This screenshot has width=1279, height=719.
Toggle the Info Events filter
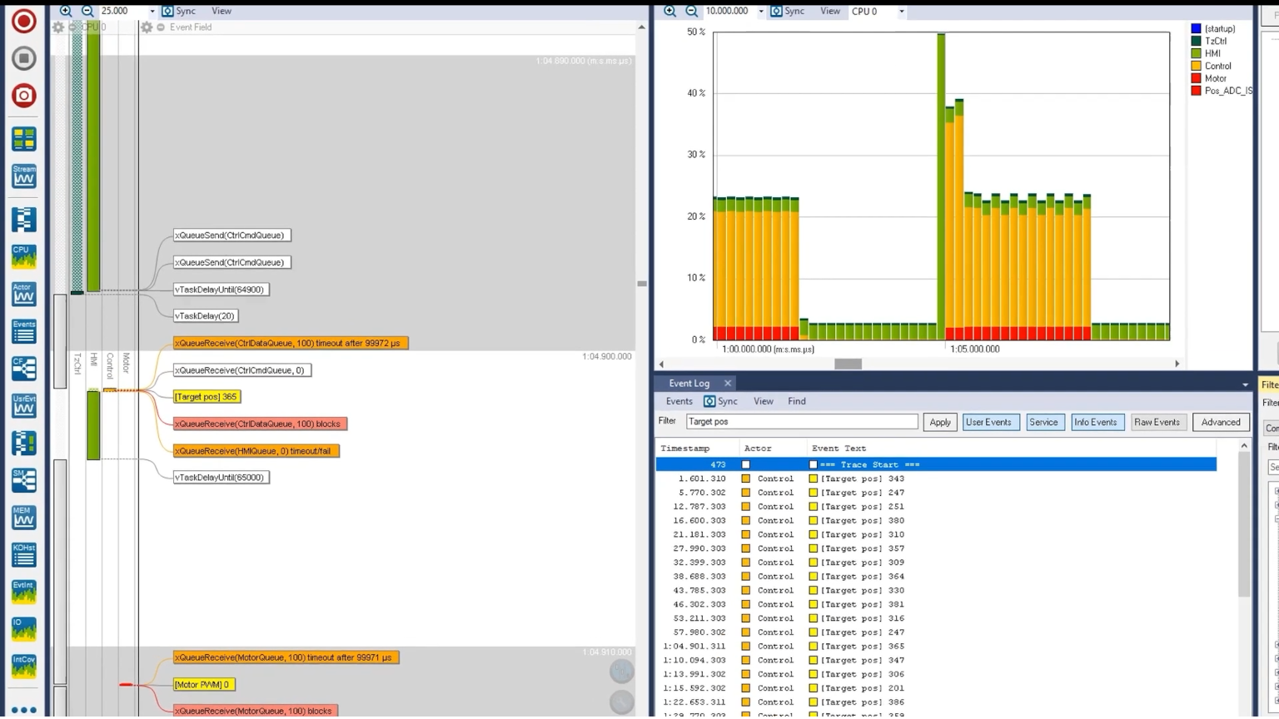pyautogui.click(x=1095, y=423)
